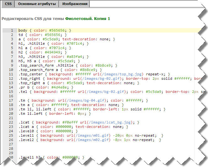208x167 pixels.
Task: Click '.top_search_form a' rule line
Action: coord(60,70)
